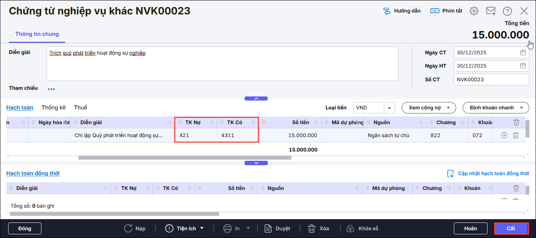This screenshot has height=238, width=536.
Task: Open the settings gear icon
Action: pos(474,11)
